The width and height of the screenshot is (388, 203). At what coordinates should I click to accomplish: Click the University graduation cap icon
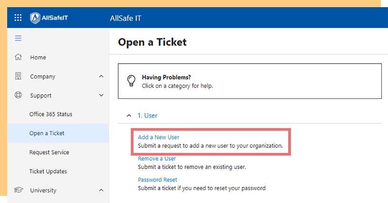coord(18,190)
